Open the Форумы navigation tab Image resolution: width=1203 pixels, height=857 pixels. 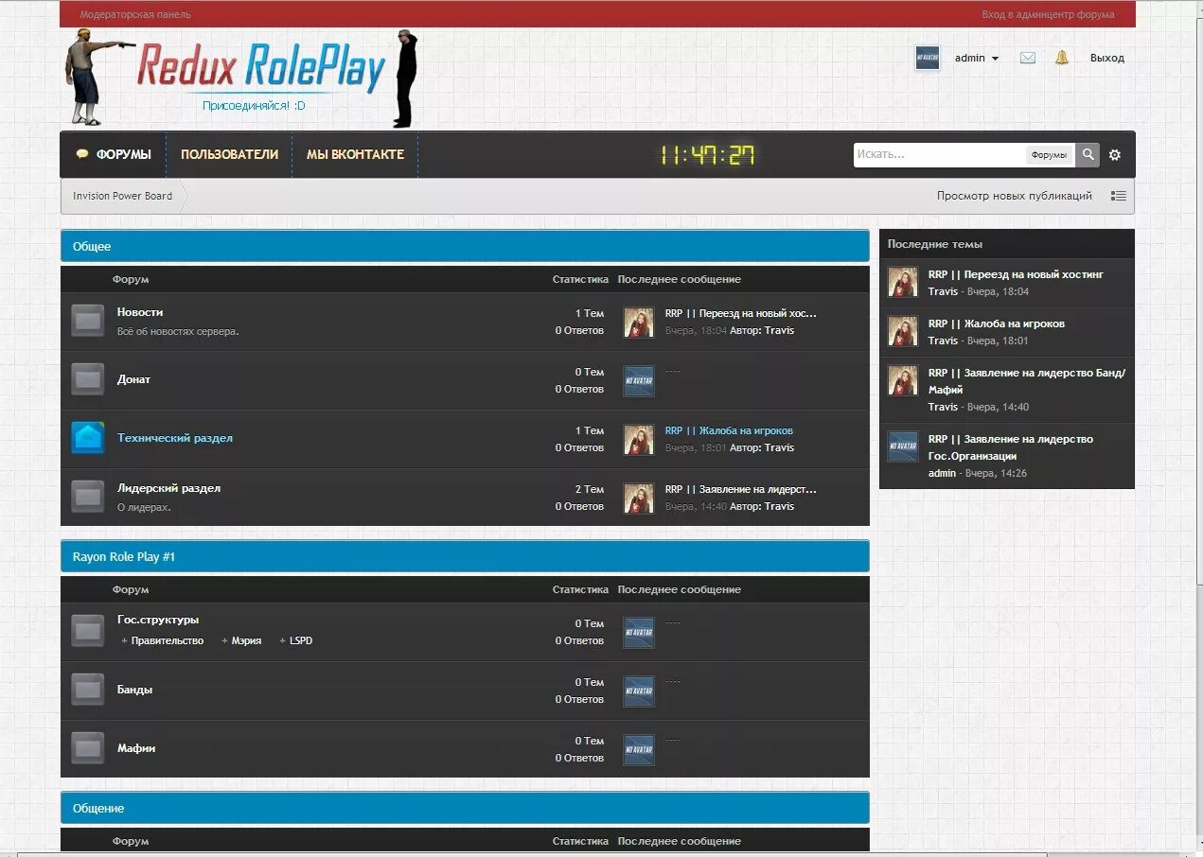[x=114, y=154]
